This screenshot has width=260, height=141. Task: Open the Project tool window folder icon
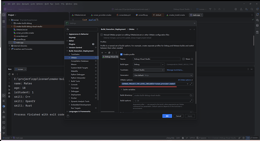(x=4, y=15)
